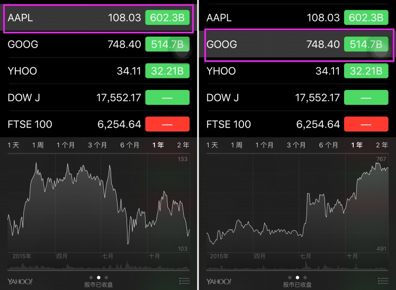Switch to 3个月 range in left chart
The image size is (396, 290).
pos(97,145)
